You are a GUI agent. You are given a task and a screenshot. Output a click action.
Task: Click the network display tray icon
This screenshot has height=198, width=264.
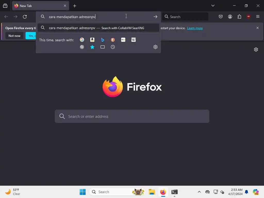point(216,192)
